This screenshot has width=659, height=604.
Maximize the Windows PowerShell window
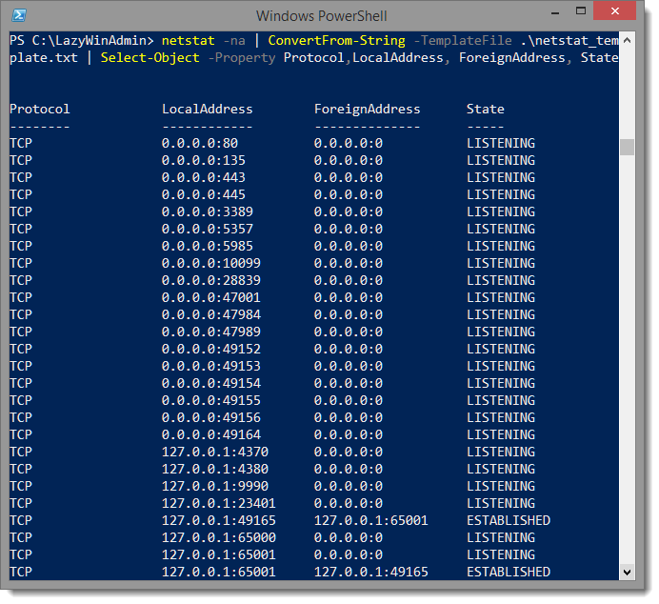pyautogui.click(x=581, y=11)
